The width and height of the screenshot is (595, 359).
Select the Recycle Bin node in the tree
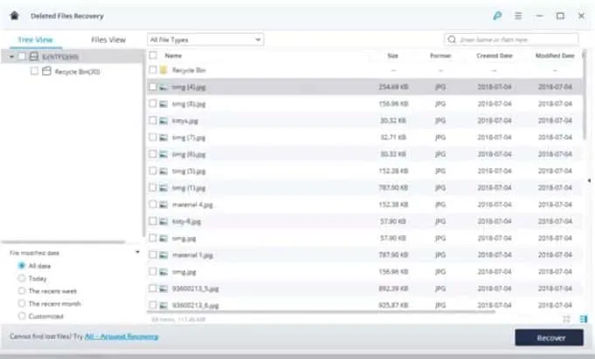pos(77,71)
